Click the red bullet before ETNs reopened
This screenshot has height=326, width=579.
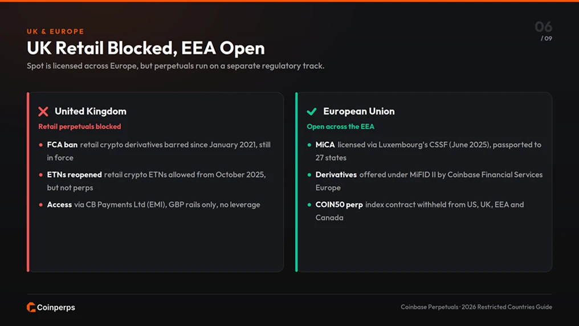pyautogui.click(x=40, y=175)
